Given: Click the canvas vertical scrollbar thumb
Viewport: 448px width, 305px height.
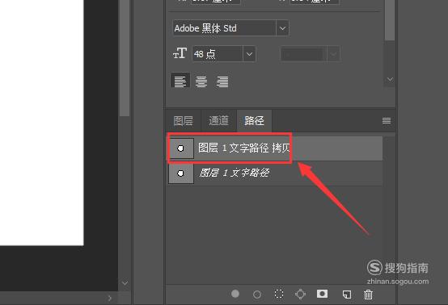Looking at the screenshot, I should coord(125,58).
